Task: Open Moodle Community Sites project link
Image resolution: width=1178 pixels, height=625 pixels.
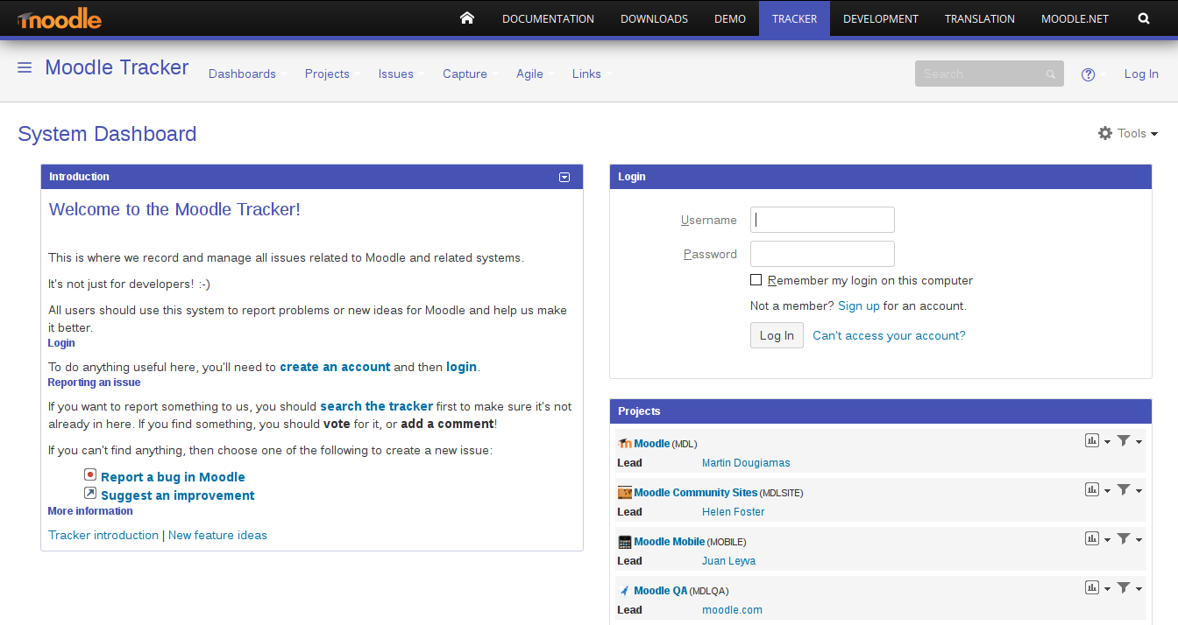Action: [695, 493]
